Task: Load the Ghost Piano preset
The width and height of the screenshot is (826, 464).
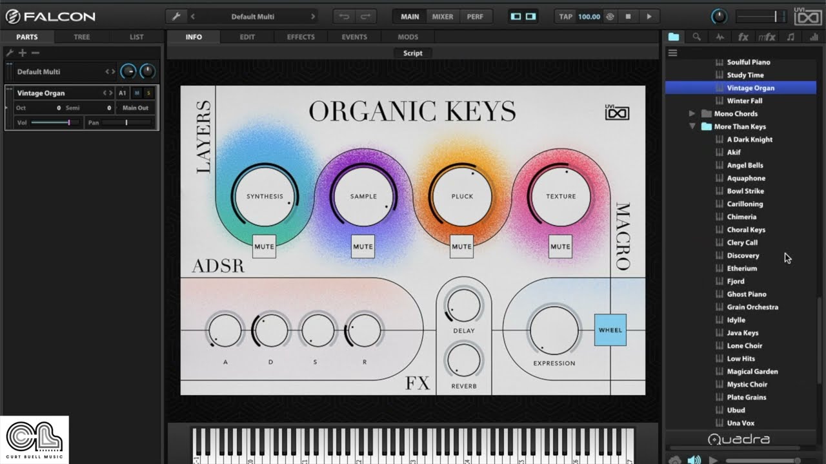Action: pyautogui.click(x=747, y=294)
